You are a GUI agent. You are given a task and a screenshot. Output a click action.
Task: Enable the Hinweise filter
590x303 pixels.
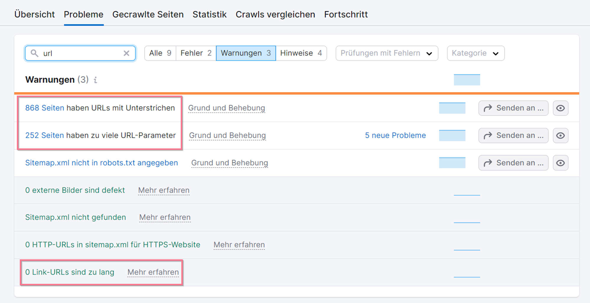(301, 53)
